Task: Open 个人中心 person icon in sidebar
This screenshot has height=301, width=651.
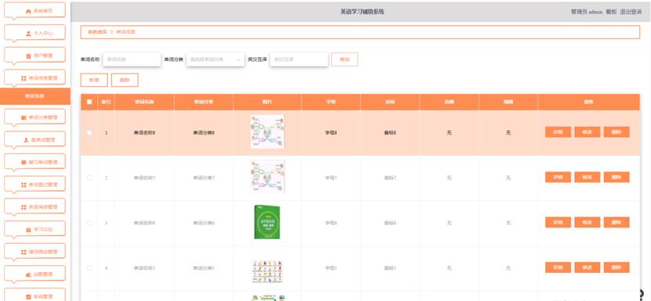Action: (x=28, y=34)
